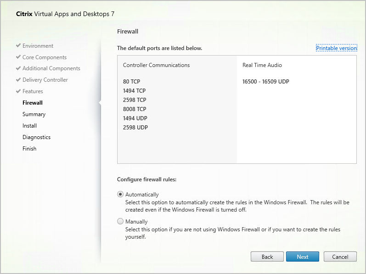Cancel the installation wizard
The height and width of the screenshot is (274, 366).
340,257
